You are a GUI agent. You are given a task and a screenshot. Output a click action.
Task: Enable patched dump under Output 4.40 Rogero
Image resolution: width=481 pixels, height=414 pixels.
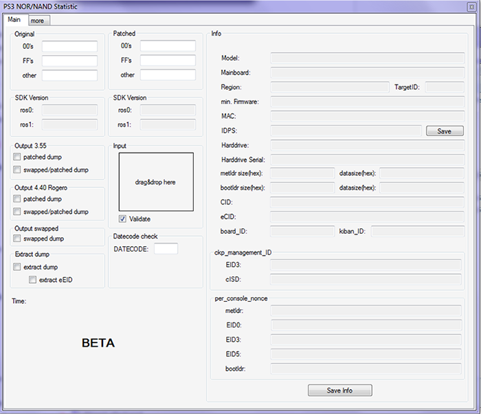click(x=17, y=199)
